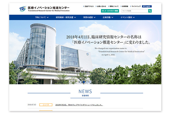The width and height of the screenshot is (171, 115).
Task: Open news about TRI website renewal
Action: coord(79,105)
